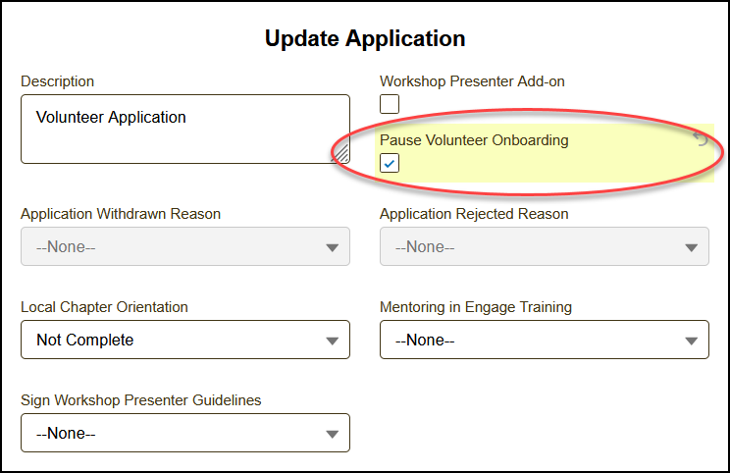Click the Workshop Presenter Add-on label
Image resolution: width=730 pixels, height=473 pixels.
click(472, 81)
